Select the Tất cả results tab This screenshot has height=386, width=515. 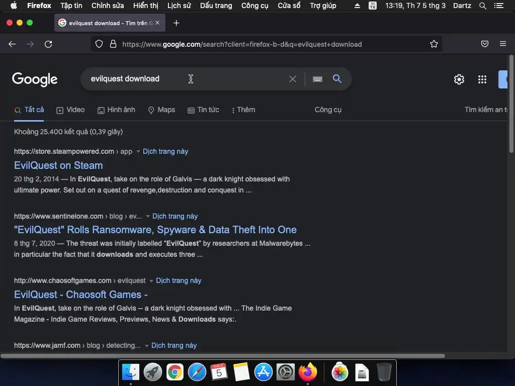[x=29, y=110]
